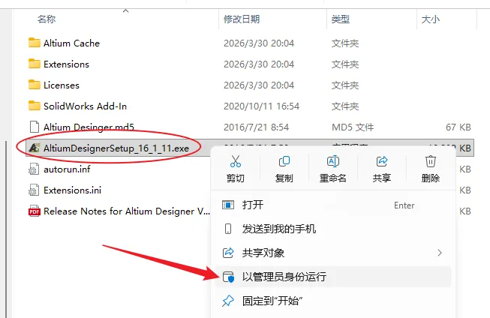
Task: Select the Altium Desinger.md5 file
Action: tap(89, 127)
